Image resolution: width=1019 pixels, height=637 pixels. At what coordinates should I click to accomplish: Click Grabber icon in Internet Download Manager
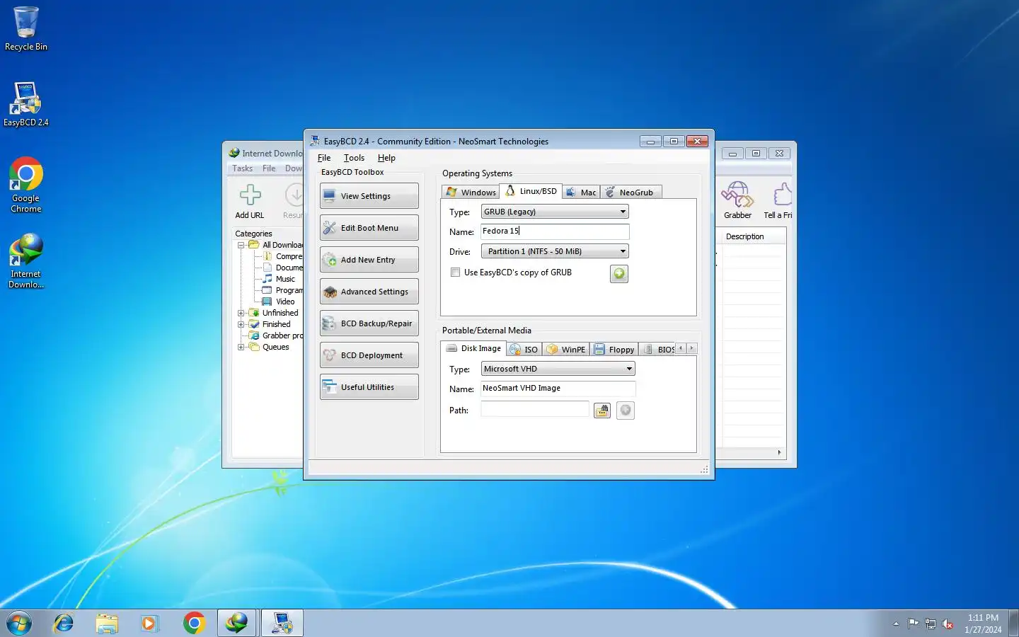737,201
